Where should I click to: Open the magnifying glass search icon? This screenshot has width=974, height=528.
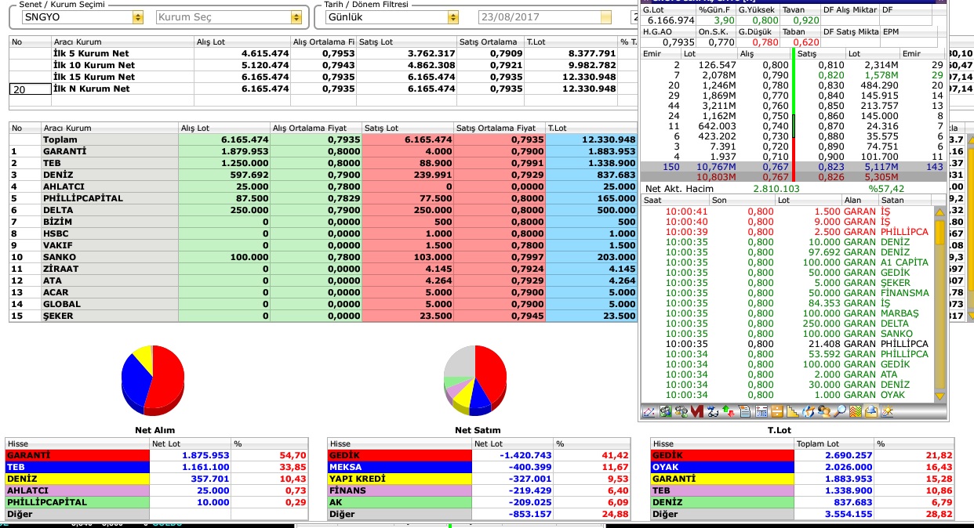[840, 411]
